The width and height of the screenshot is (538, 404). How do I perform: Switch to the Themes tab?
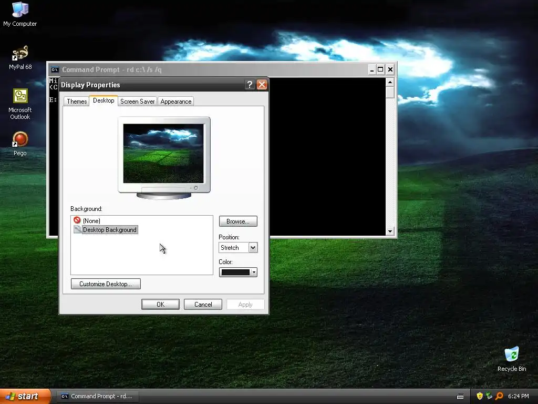coord(77,102)
